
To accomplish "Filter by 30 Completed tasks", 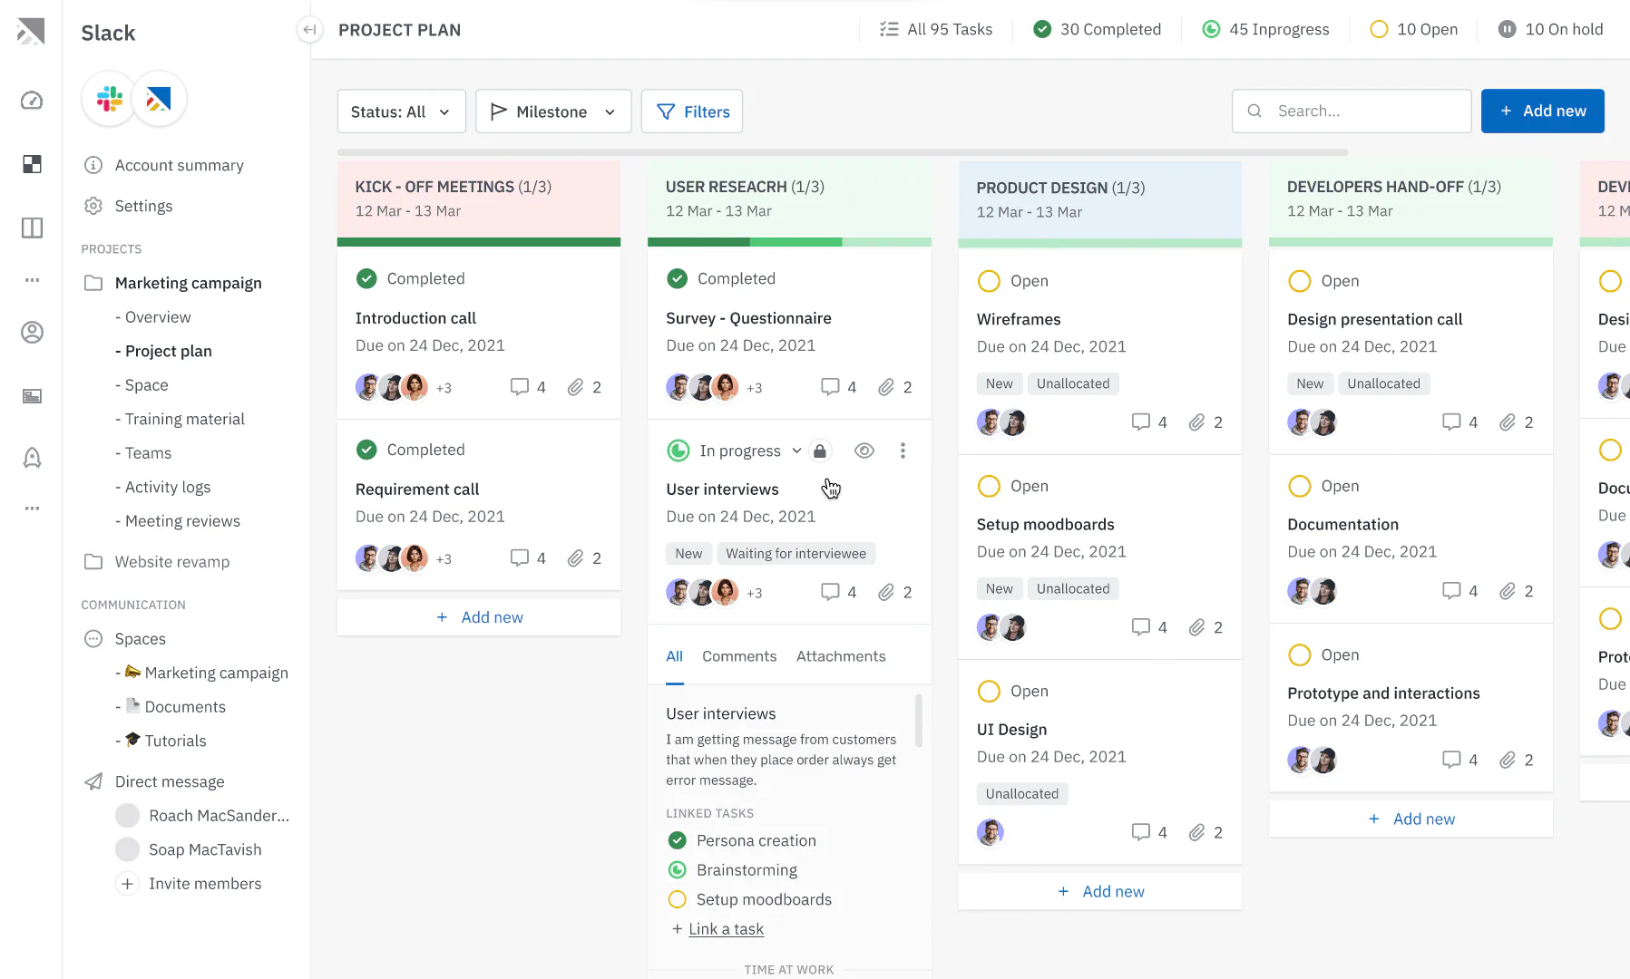I will tap(1097, 29).
